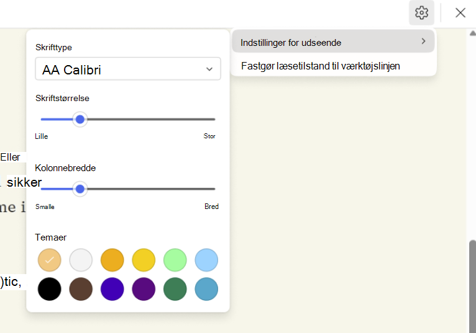This screenshot has width=476, height=333.
Task: Click the Kolonnebredde slider handle
Action: 80,189
